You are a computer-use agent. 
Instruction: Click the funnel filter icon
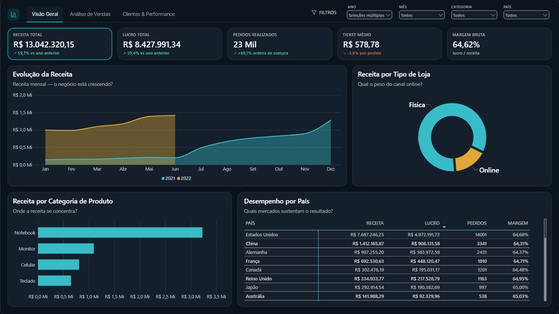click(314, 13)
